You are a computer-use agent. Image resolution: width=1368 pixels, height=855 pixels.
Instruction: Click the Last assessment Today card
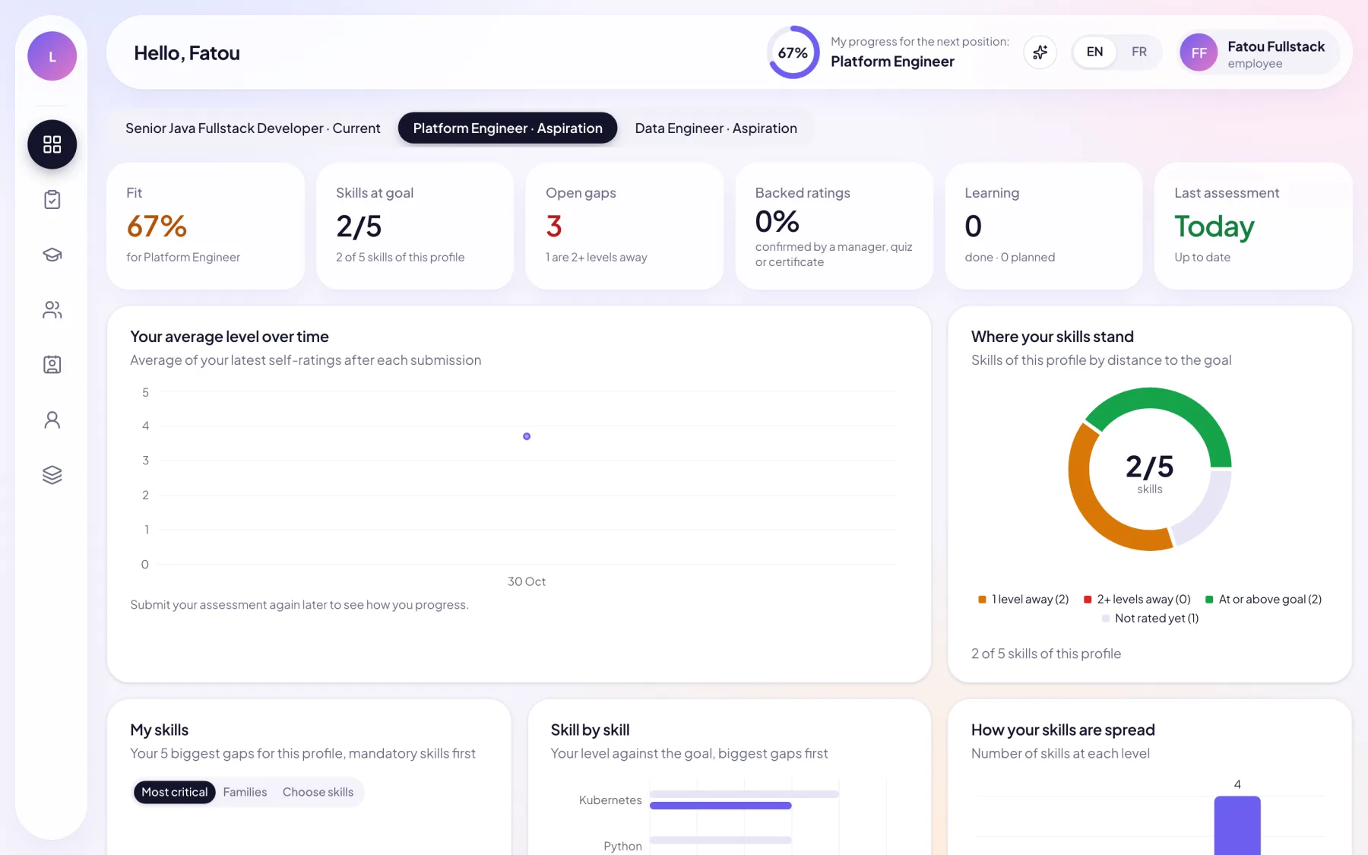tap(1253, 226)
